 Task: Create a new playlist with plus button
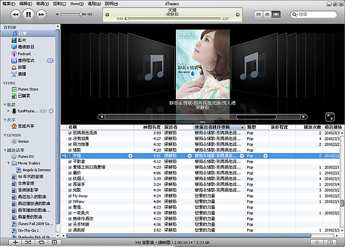[x=15, y=242]
